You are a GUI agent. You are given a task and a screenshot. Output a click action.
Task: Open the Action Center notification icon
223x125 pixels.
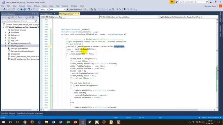[218, 122]
